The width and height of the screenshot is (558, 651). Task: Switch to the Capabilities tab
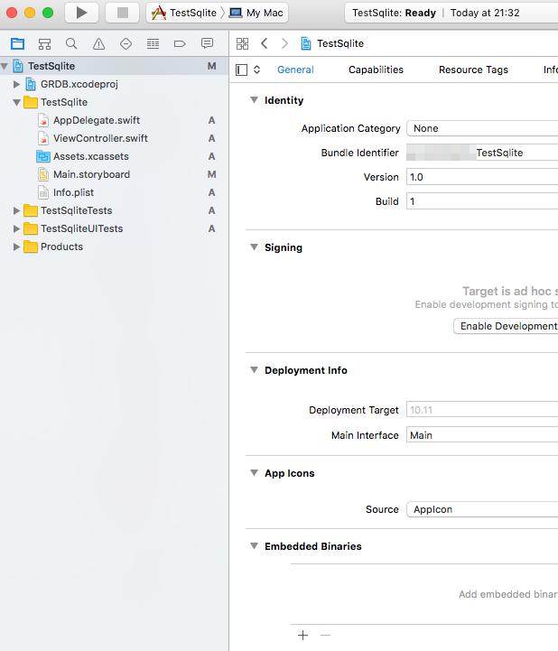coord(376,70)
